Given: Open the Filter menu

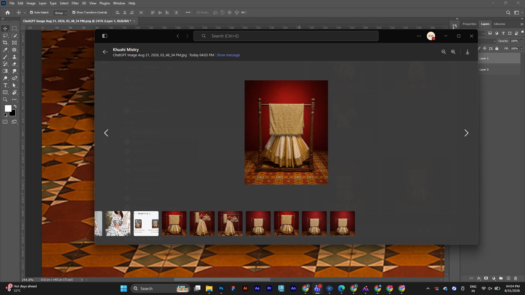Looking at the screenshot, I should click(x=75, y=3).
